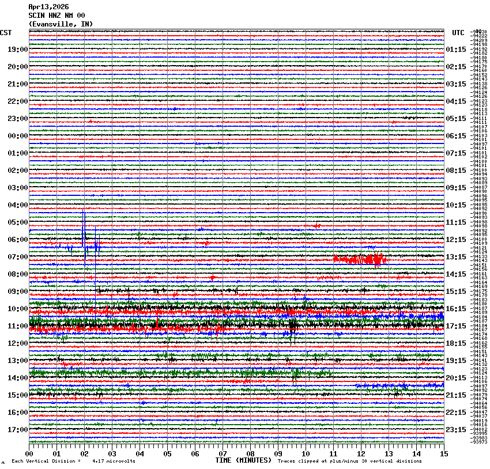This screenshot has width=490, height=469.
Task: Click the 23:15 UTC time label
Action: [x=456, y=430]
